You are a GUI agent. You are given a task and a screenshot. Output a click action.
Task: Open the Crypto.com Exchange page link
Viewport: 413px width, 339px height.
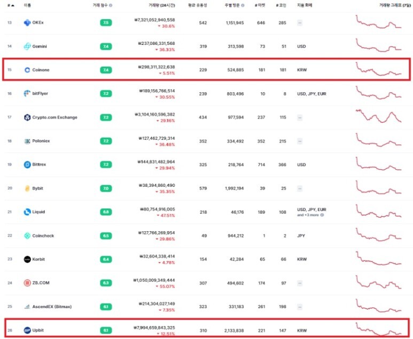pos(55,117)
